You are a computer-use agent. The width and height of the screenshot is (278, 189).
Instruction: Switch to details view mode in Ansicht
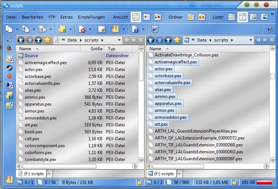(x=136, y=17)
